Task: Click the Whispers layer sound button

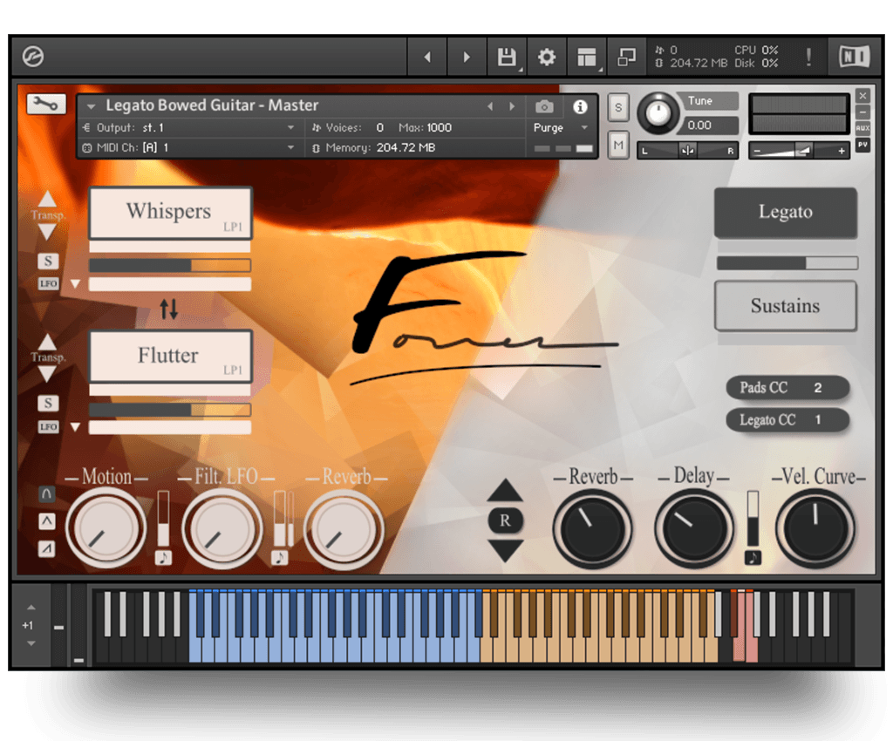Action: click(170, 212)
